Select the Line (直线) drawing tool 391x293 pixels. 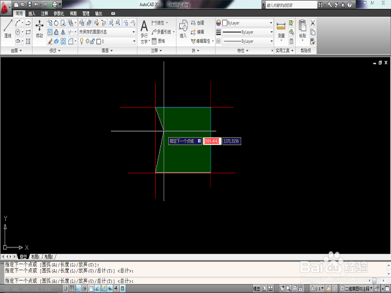8,29
